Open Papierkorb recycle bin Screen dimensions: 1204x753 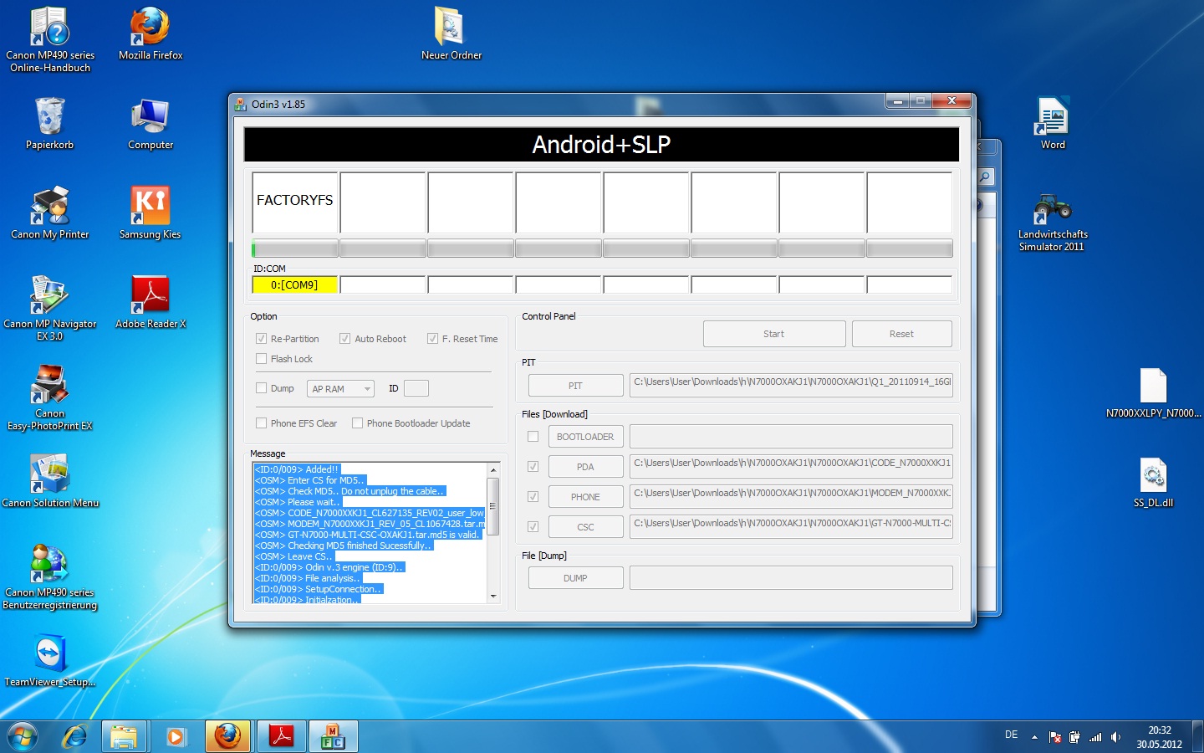[49, 123]
